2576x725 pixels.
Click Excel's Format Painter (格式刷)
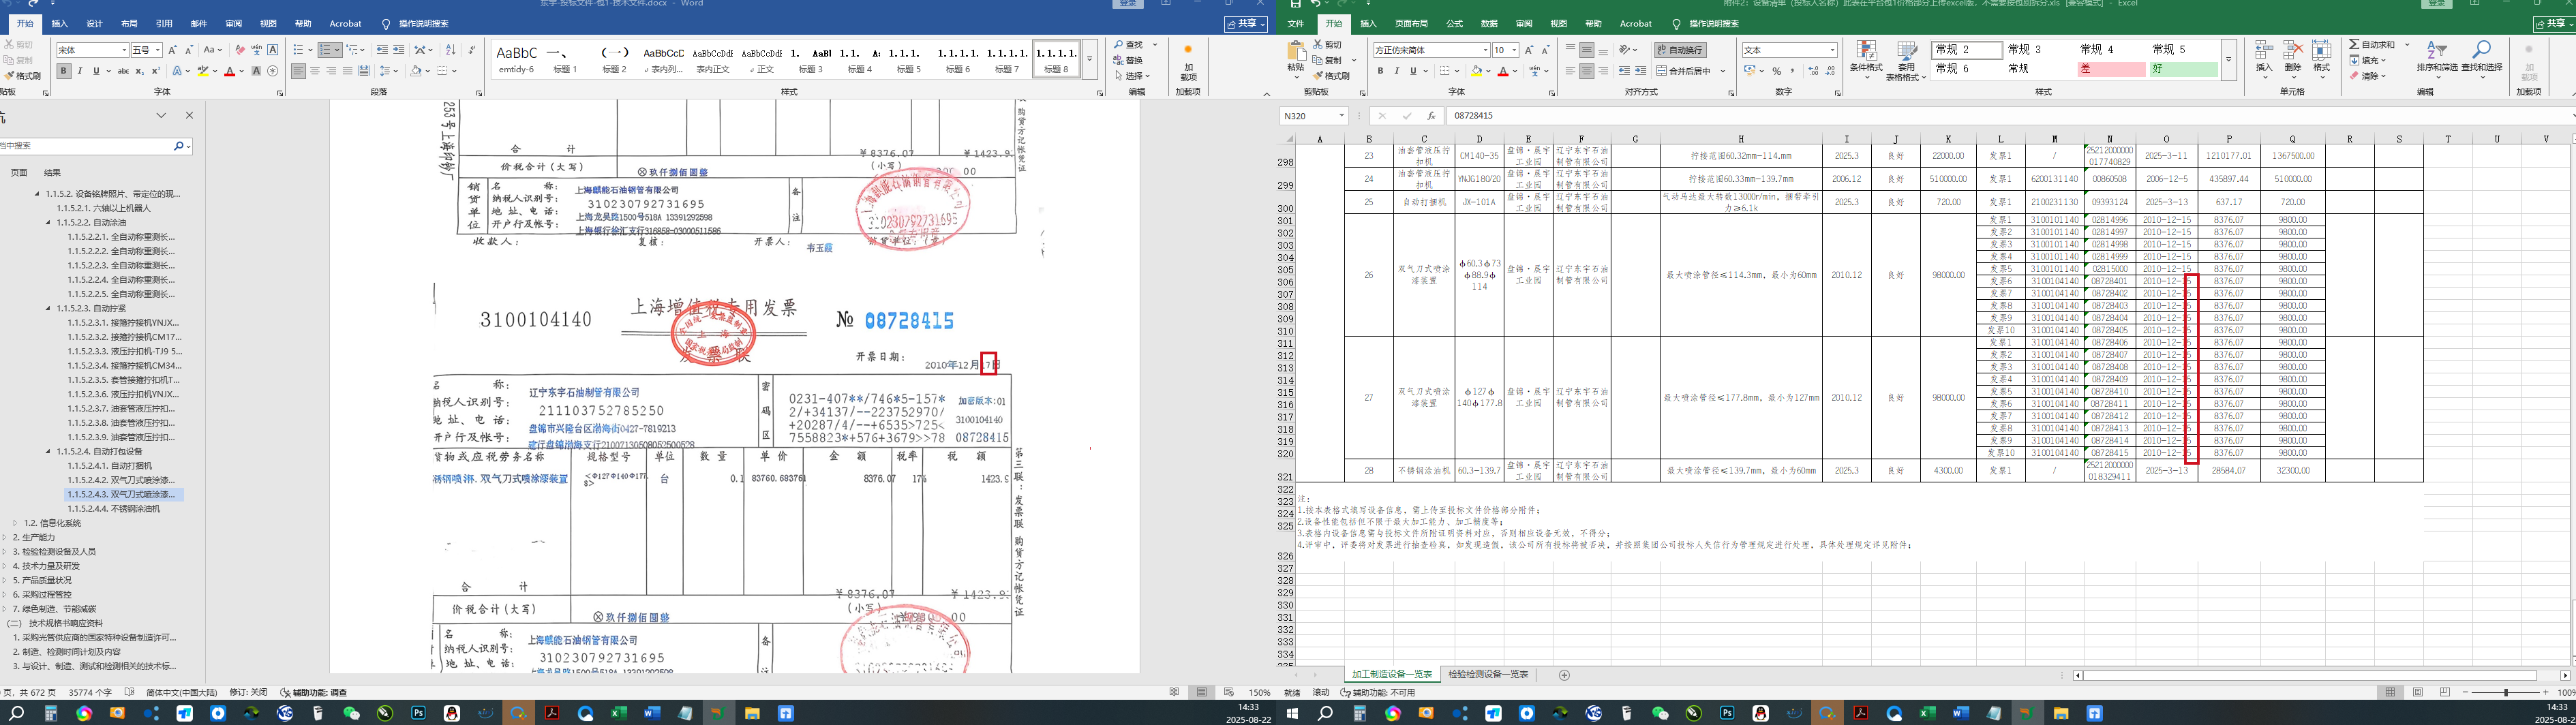pyautogui.click(x=1331, y=76)
